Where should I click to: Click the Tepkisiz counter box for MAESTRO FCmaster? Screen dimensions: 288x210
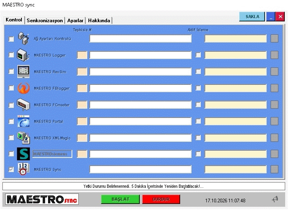[82, 105]
